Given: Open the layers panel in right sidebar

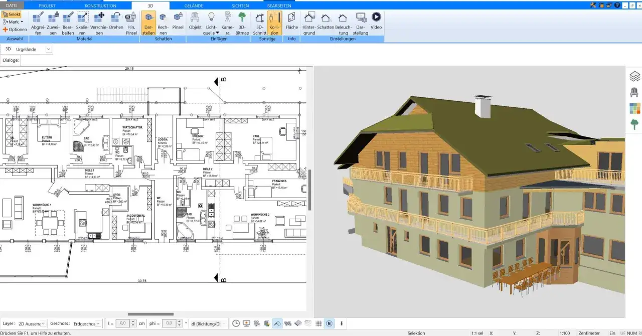Looking at the screenshot, I should pos(634,76).
